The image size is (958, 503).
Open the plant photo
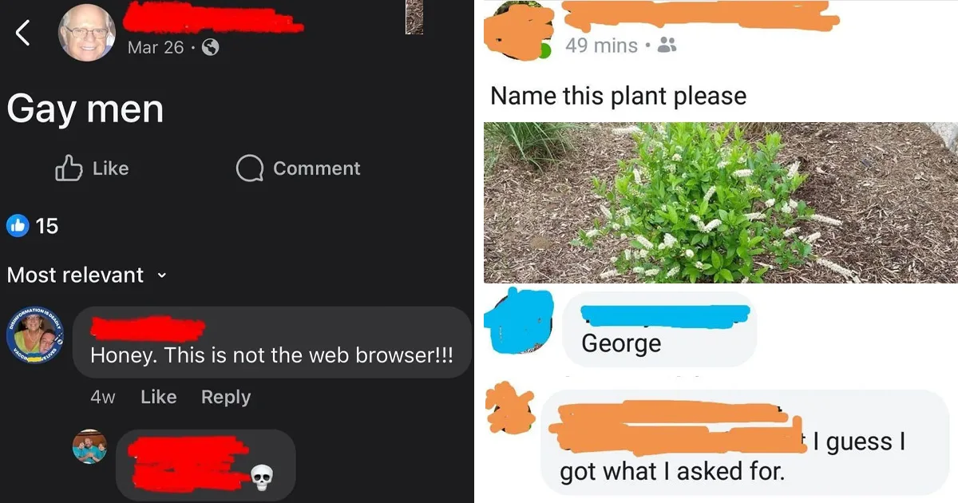(721, 203)
